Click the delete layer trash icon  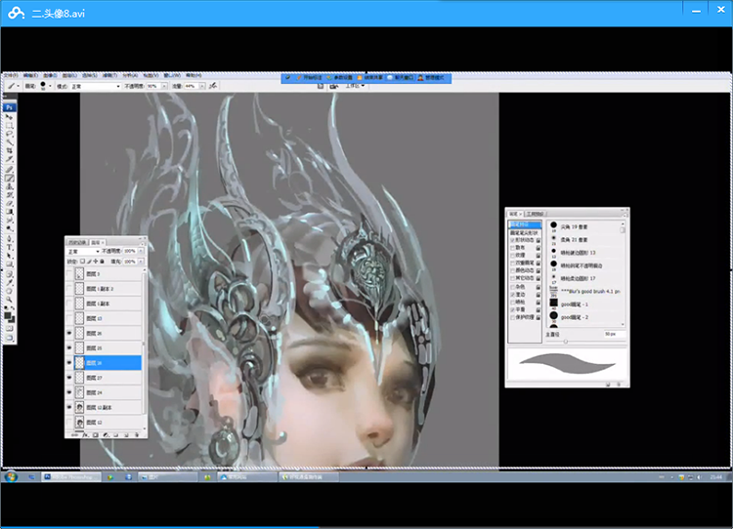click(137, 434)
